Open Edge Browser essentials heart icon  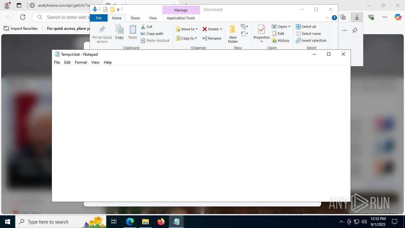371,17
